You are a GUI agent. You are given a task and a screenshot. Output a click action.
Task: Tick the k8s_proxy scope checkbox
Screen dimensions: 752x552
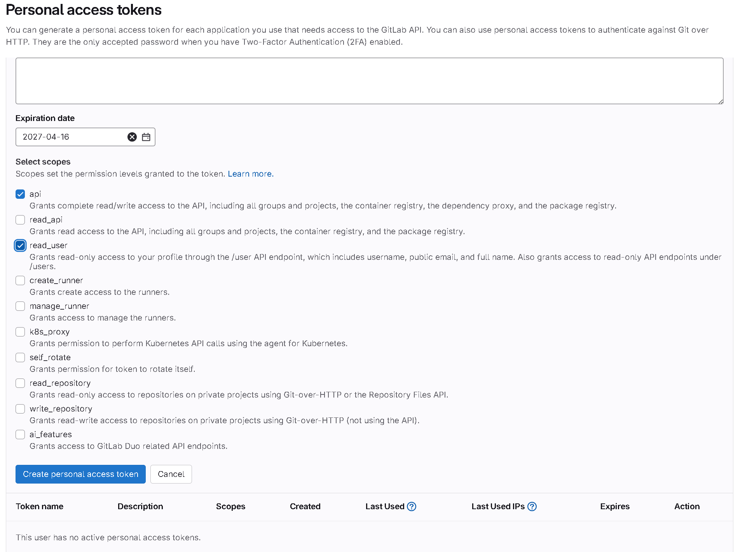tap(20, 332)
